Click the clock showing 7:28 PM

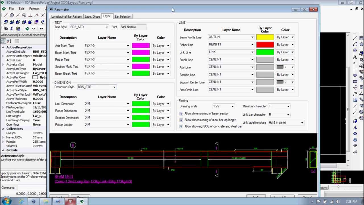tap(351, 202)
